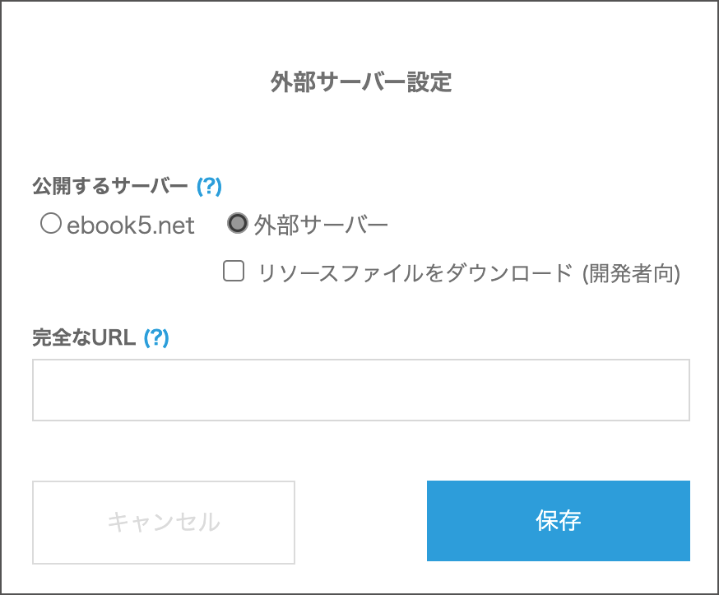Open help for 完全なURL
The image size is (719, 595).
coord(156,337)
